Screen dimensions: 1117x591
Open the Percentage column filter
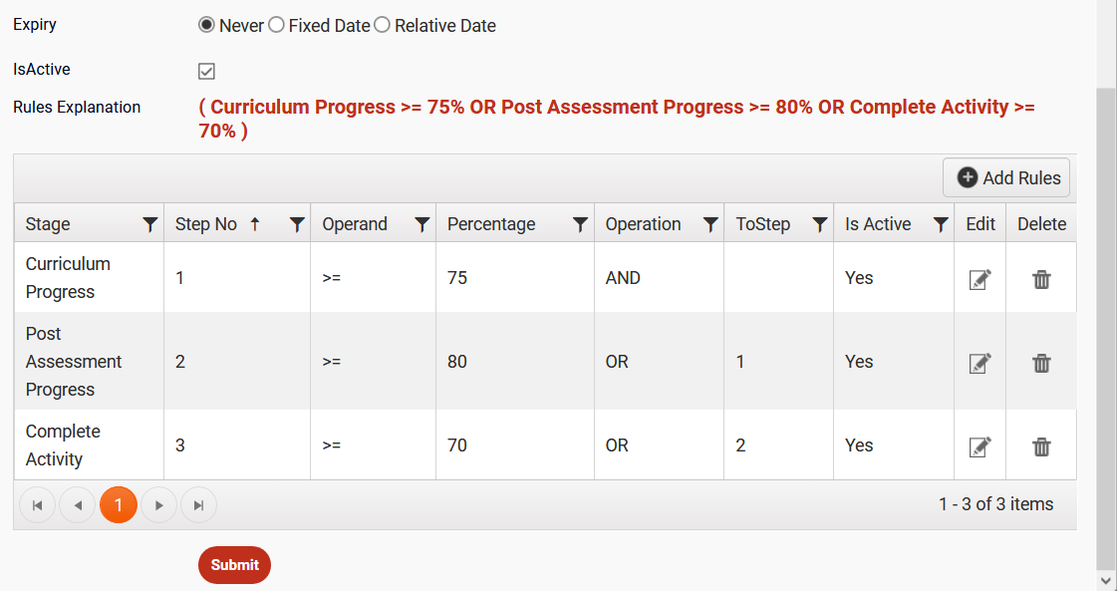click(x=580, y=224)
